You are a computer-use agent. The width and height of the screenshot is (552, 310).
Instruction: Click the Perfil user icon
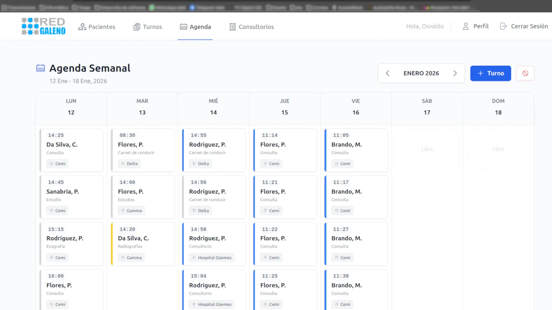pos(465,26)
